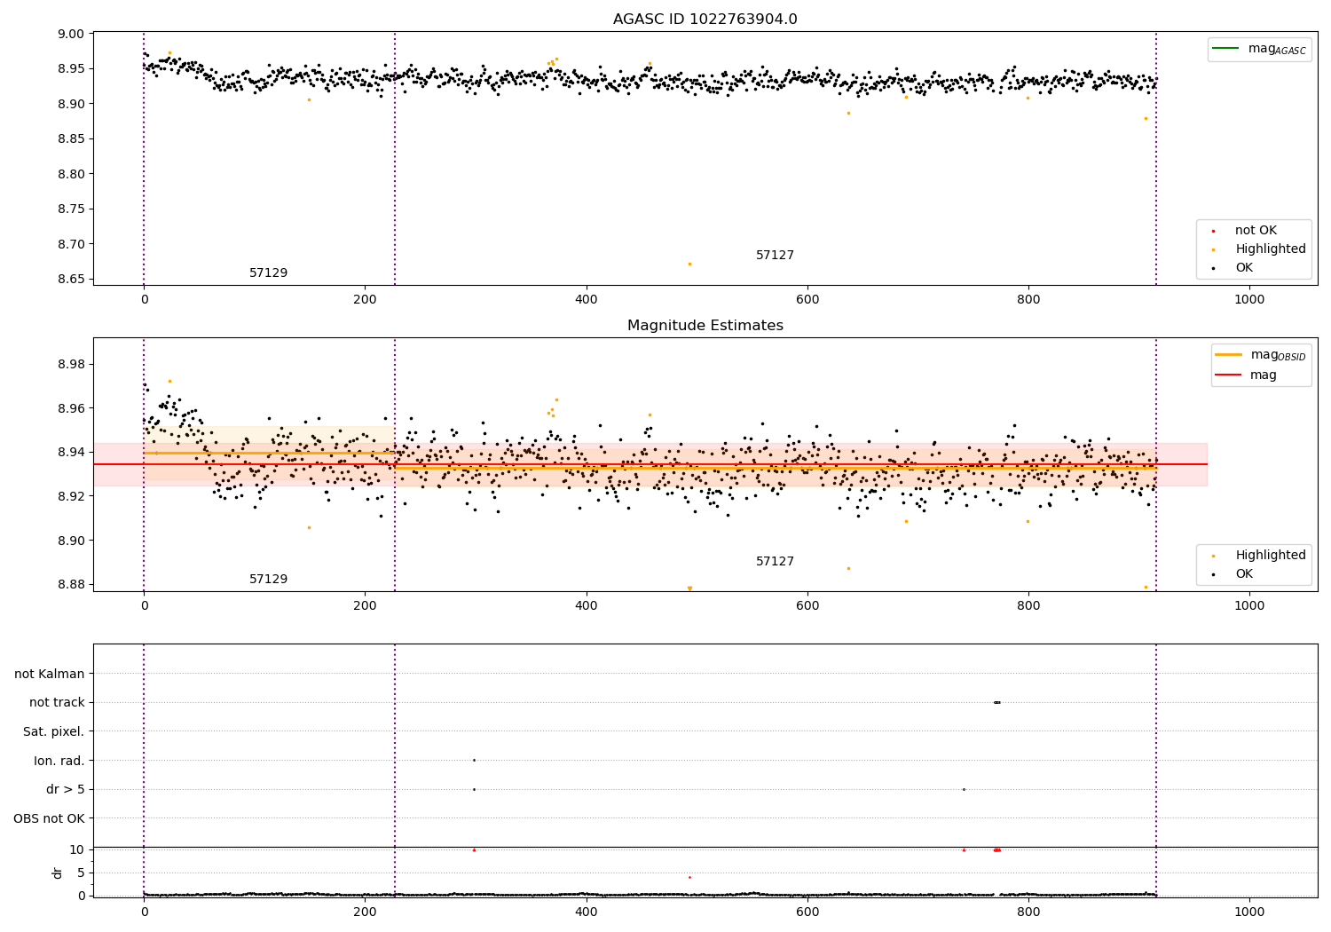Viewport: 1331px width, 932px height.
Task: Click the 8.75 y-axis tick label
Action: [x=71, y=209]
